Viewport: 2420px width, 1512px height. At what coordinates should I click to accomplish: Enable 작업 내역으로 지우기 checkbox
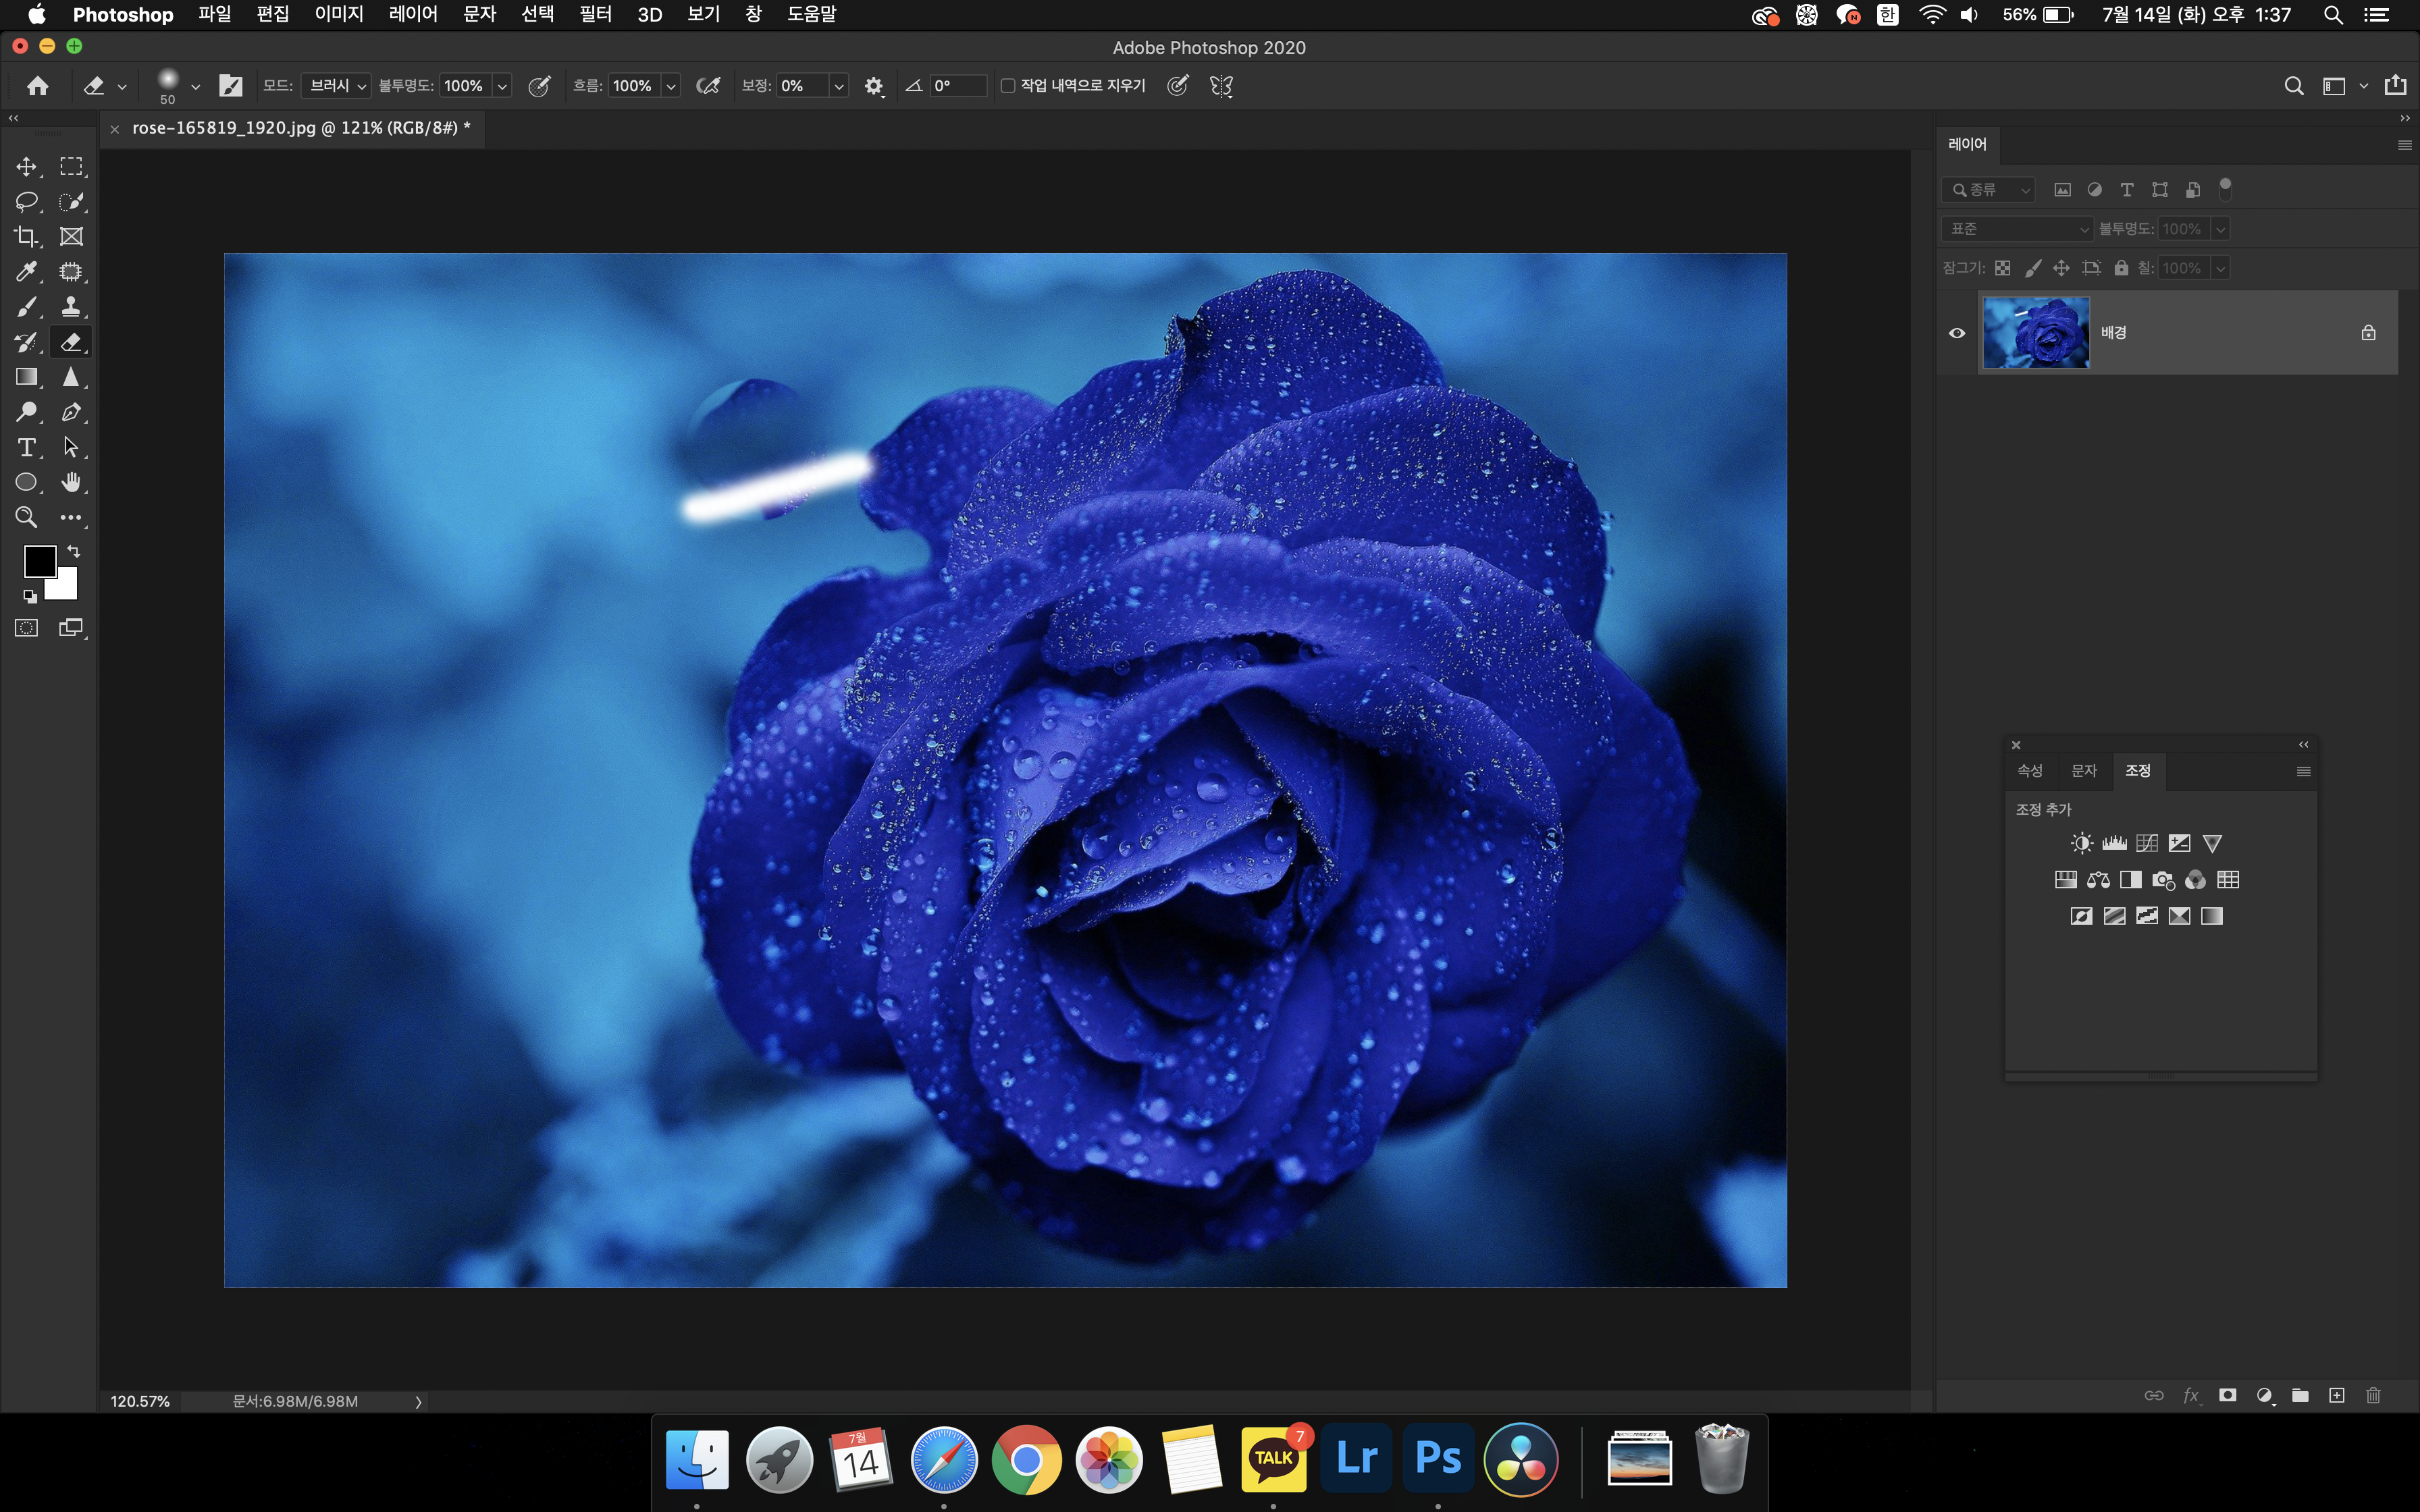pyautogui.click(x=1008, y=86)
